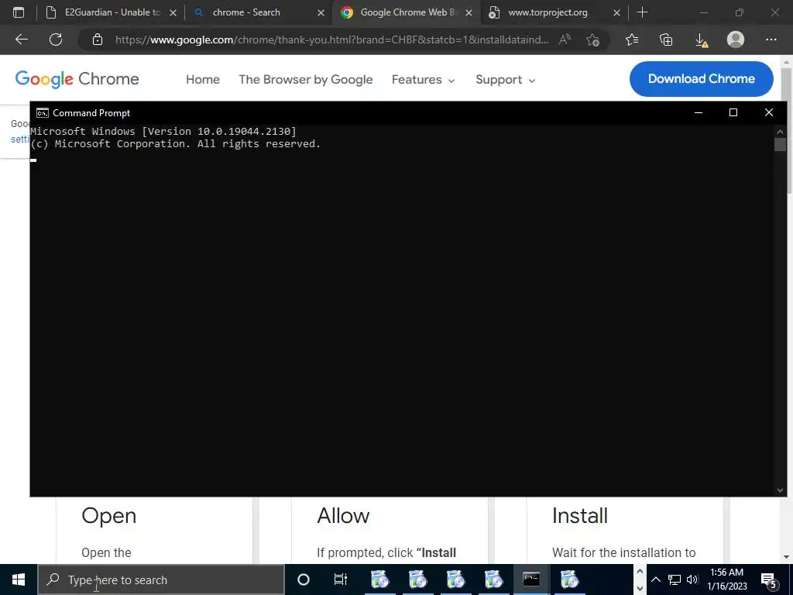Reload the current page

pyautogui.click(x=56, y=40)
